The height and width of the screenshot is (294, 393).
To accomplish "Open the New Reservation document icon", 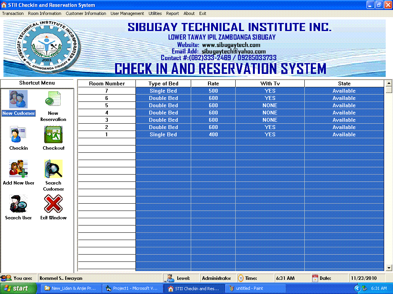I will pos(53,99).
